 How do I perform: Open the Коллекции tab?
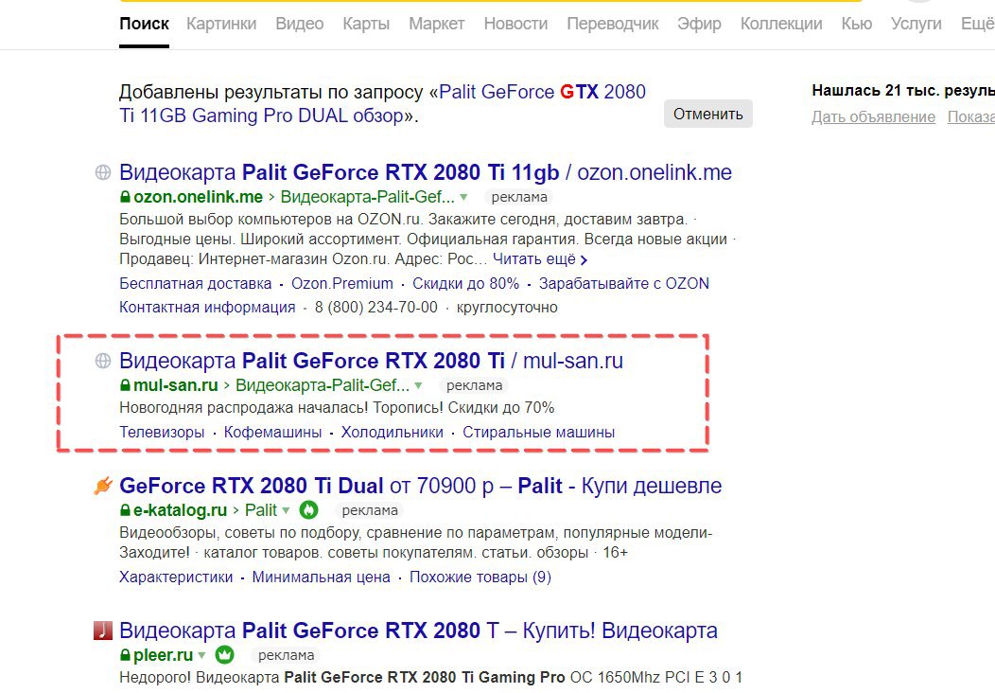pyautogui.click(x=781, y=24)
